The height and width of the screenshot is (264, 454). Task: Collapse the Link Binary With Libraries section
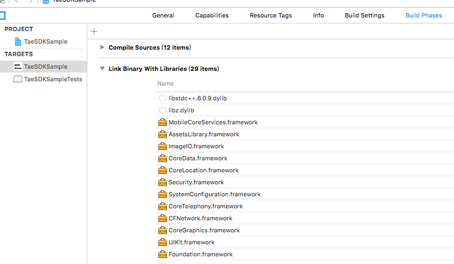coord(102,69)
